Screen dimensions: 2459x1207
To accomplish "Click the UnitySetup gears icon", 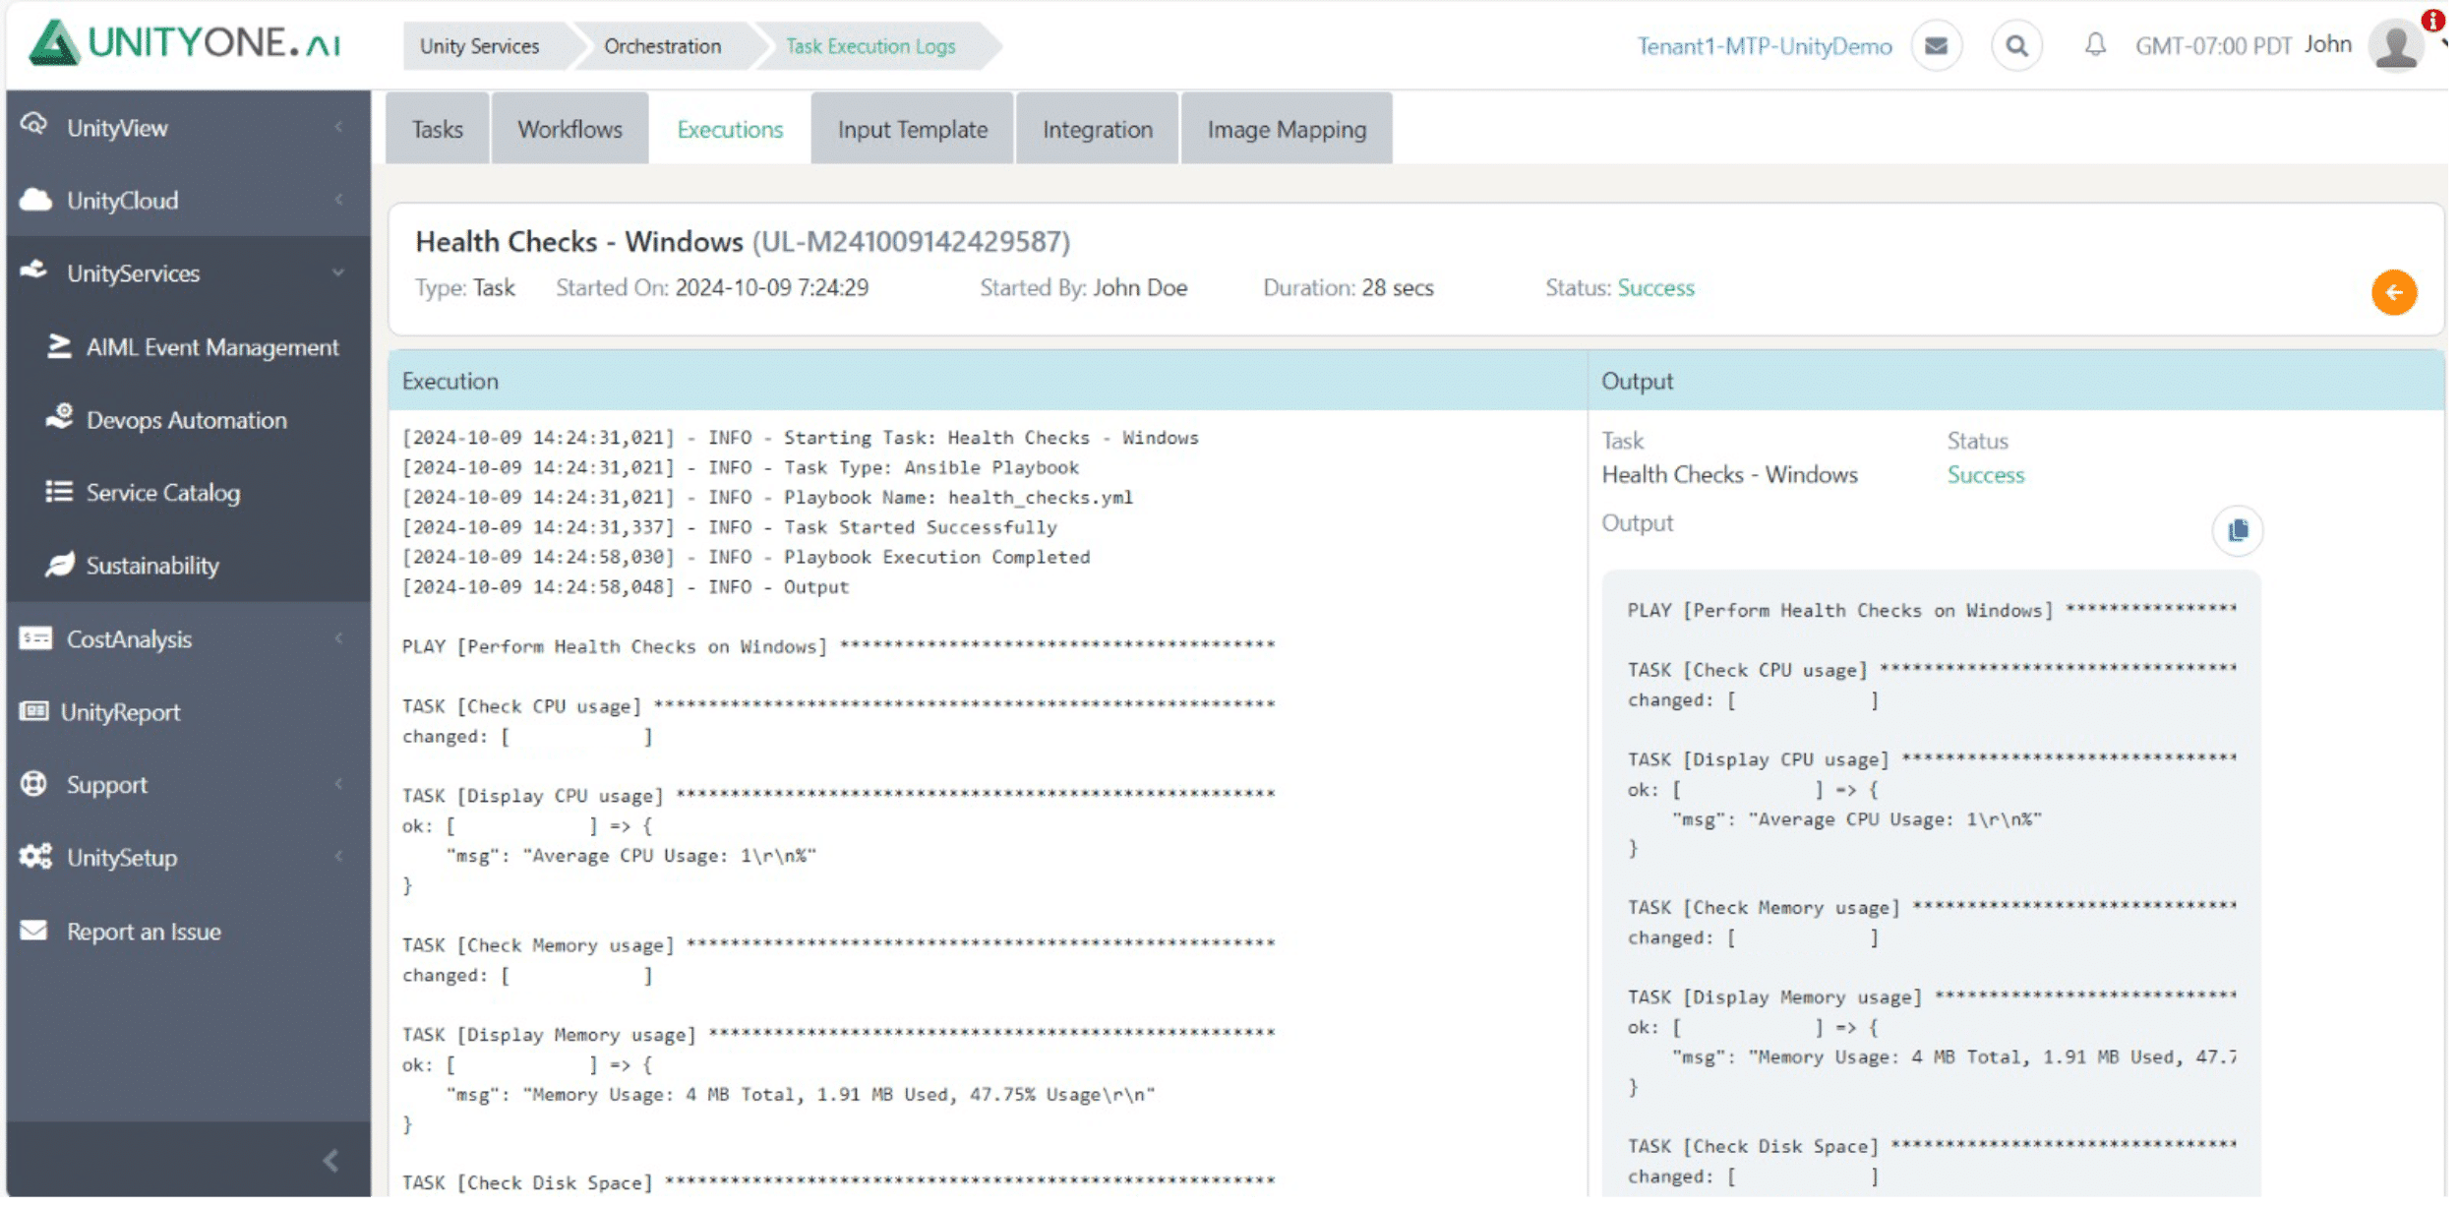I will coord(35,857).
